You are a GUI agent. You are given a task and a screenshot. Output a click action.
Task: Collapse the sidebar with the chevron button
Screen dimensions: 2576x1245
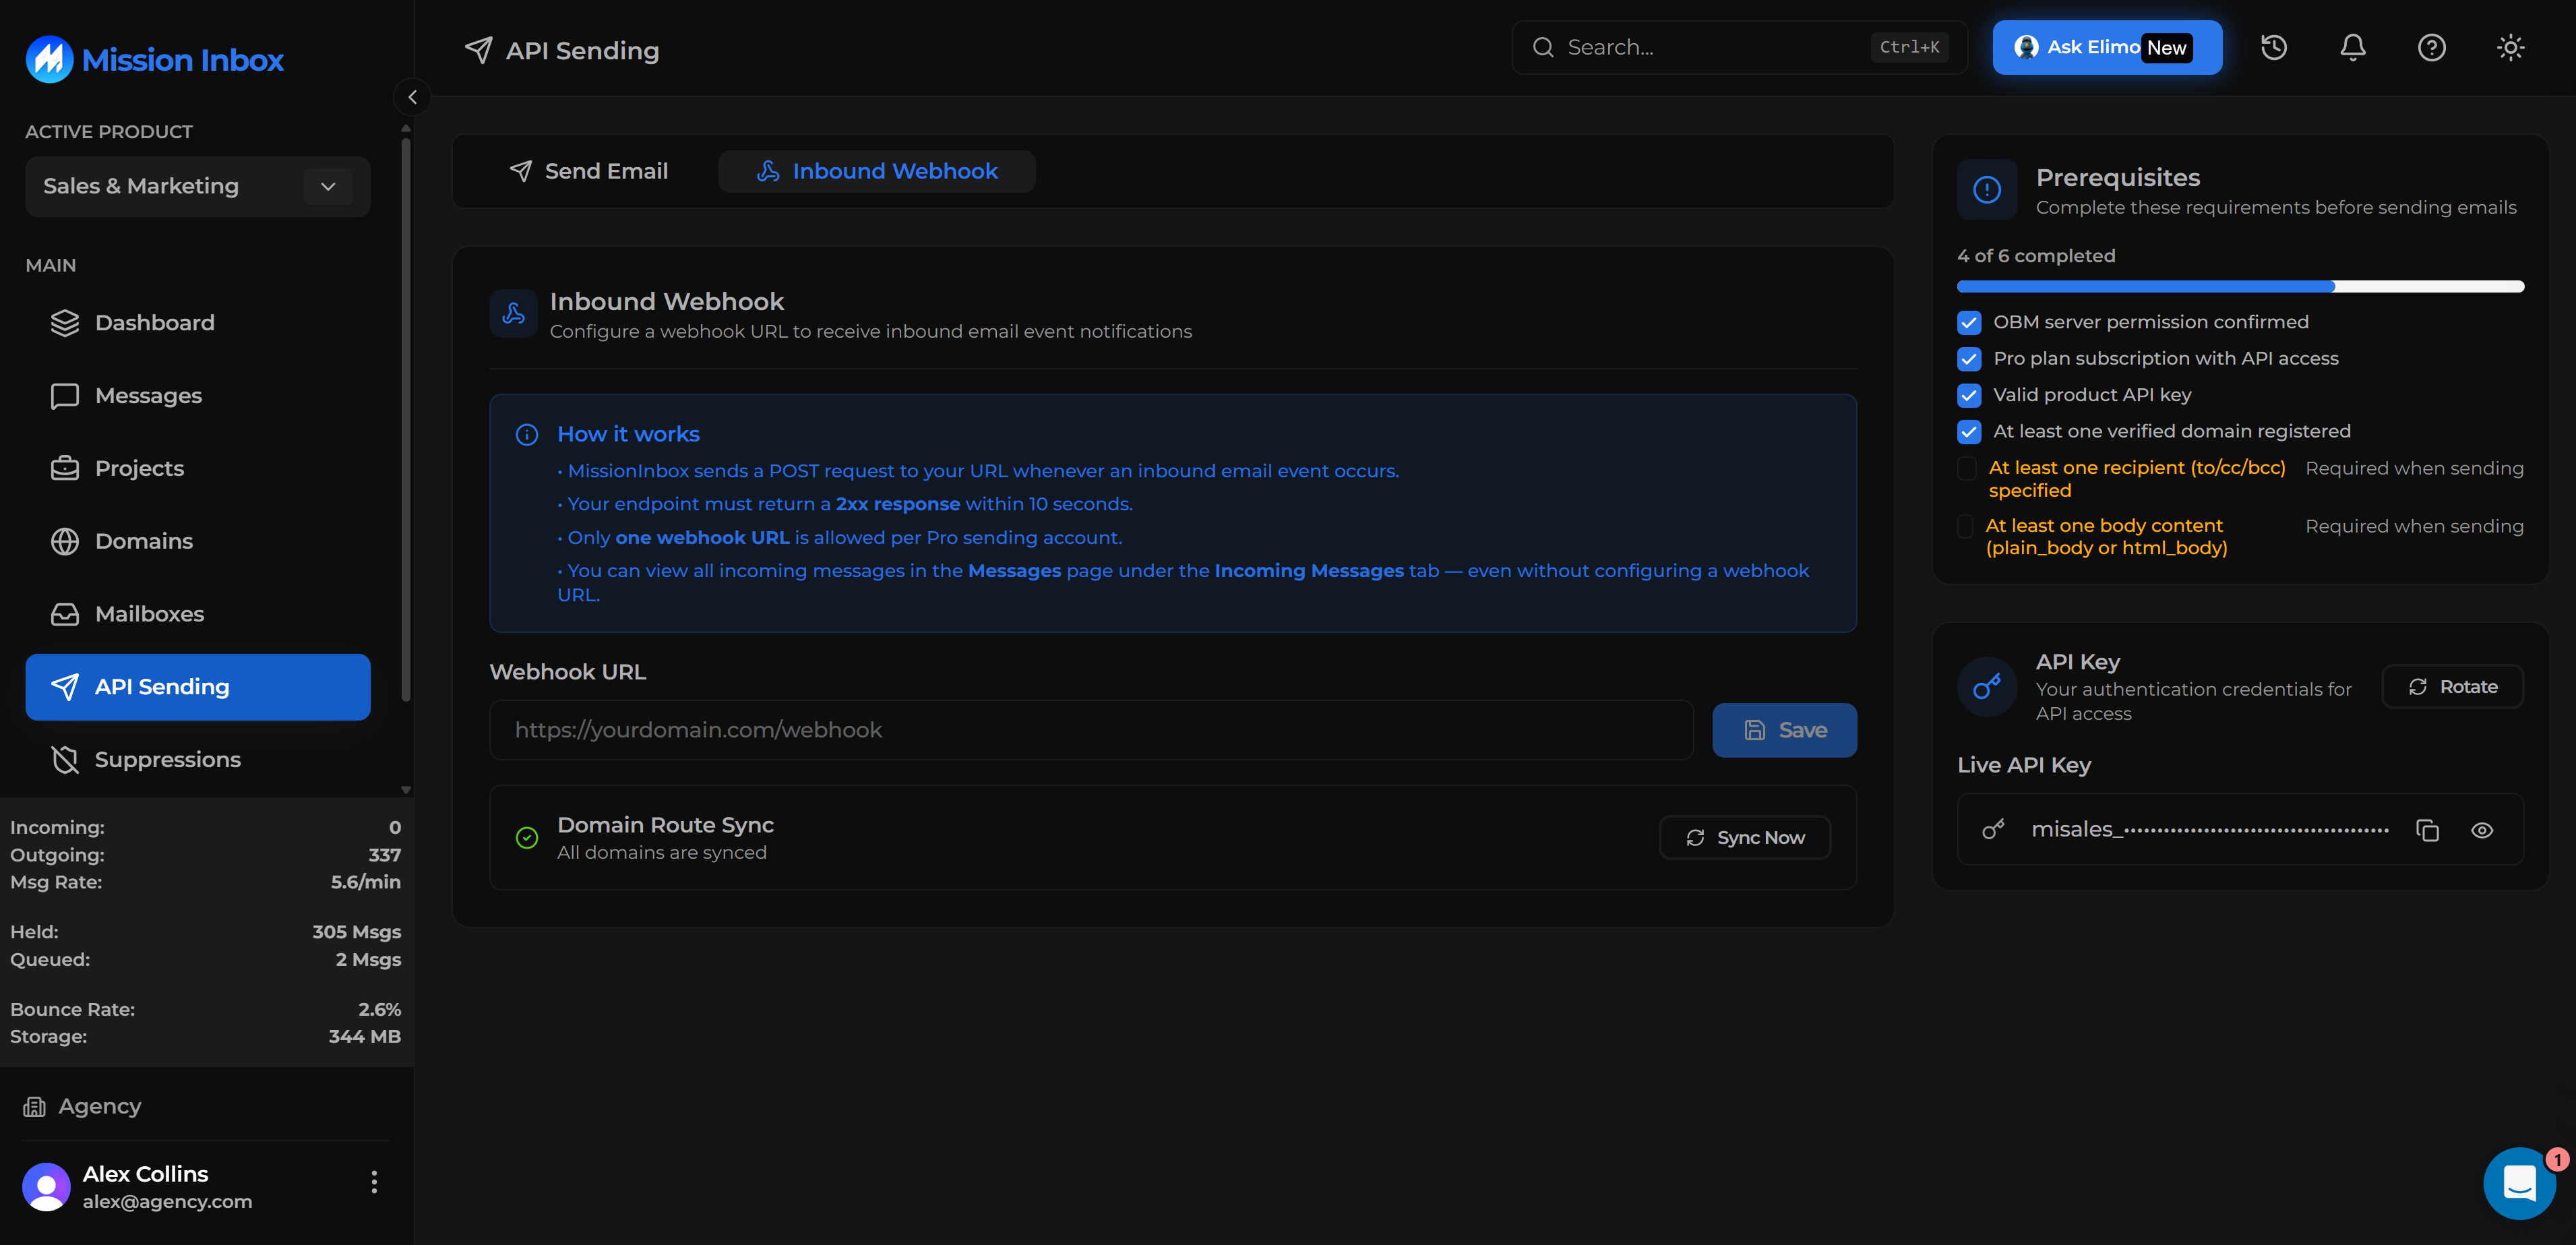(x=412, y=97)
